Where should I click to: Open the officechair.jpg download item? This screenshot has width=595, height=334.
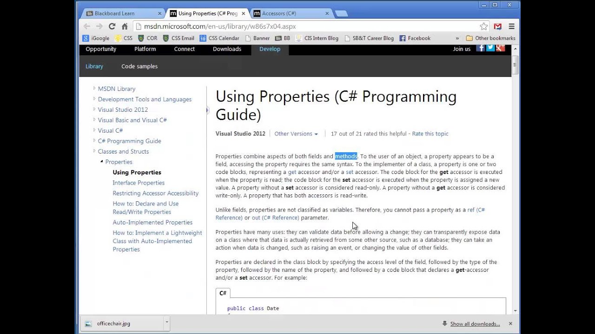[123, 323]
